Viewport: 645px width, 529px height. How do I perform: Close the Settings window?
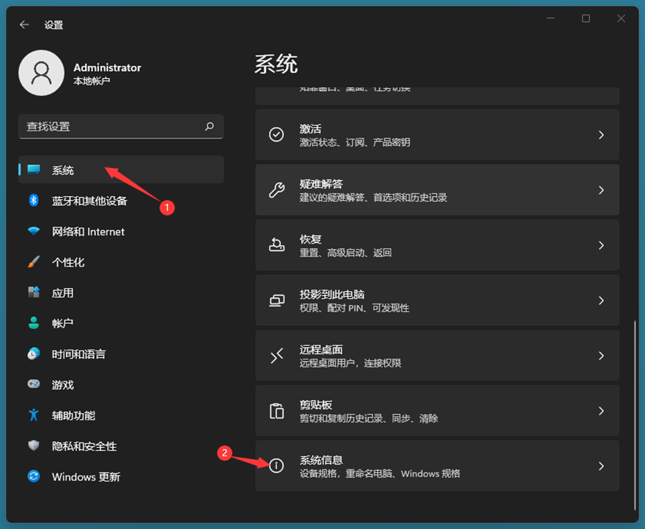[x=621, y=18]
